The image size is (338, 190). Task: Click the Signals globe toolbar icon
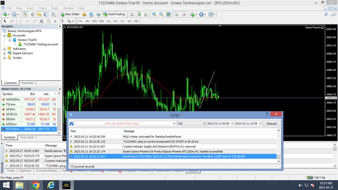pos(98,14)
